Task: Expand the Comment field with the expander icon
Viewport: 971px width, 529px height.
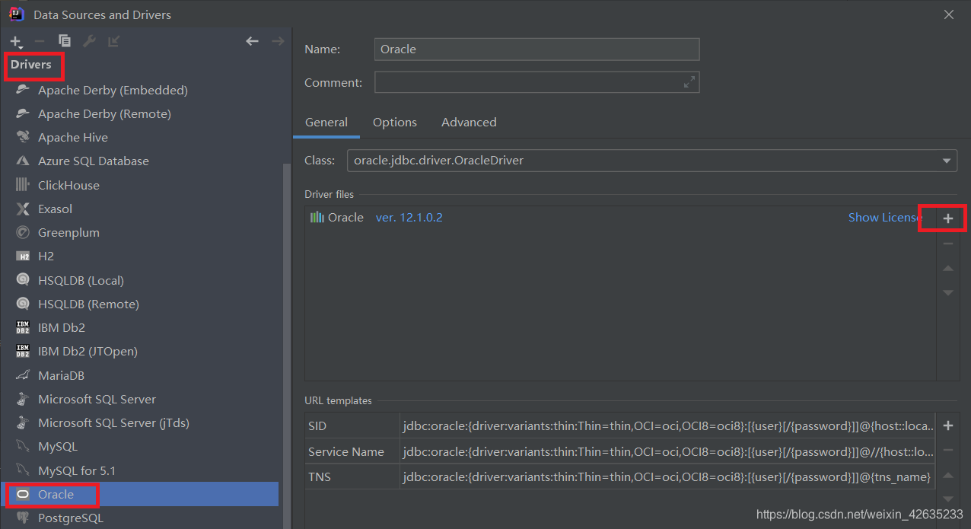Action: click(689, 81)
